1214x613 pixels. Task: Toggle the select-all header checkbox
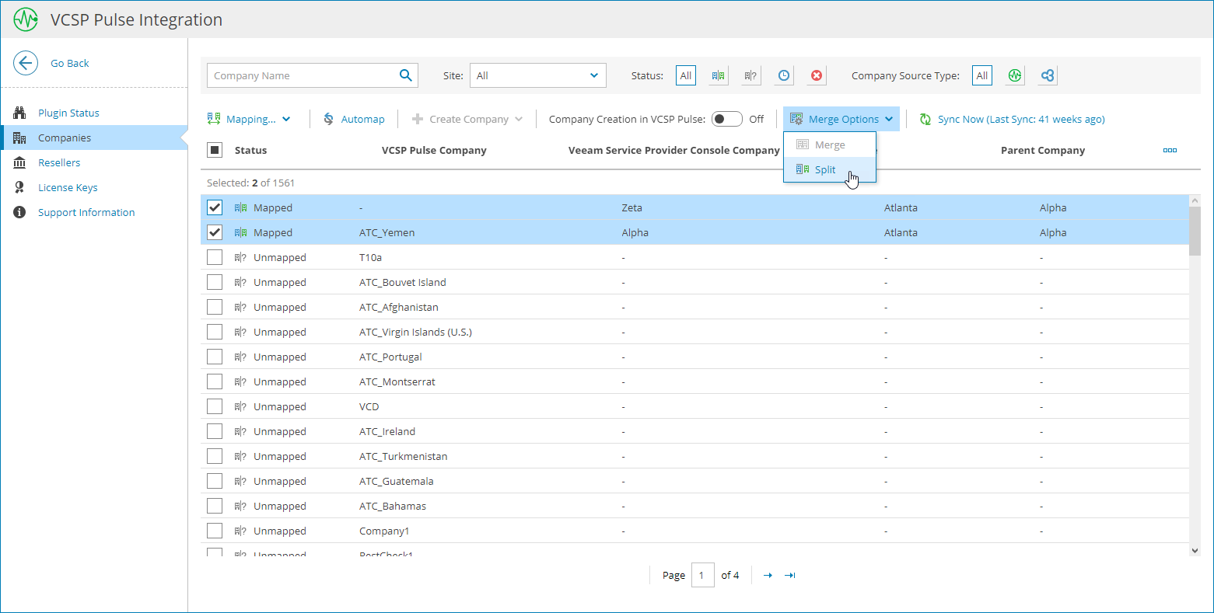(x=215, y=150)
